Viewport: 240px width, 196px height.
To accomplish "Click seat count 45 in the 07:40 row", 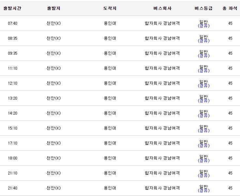I will point(230,23).
